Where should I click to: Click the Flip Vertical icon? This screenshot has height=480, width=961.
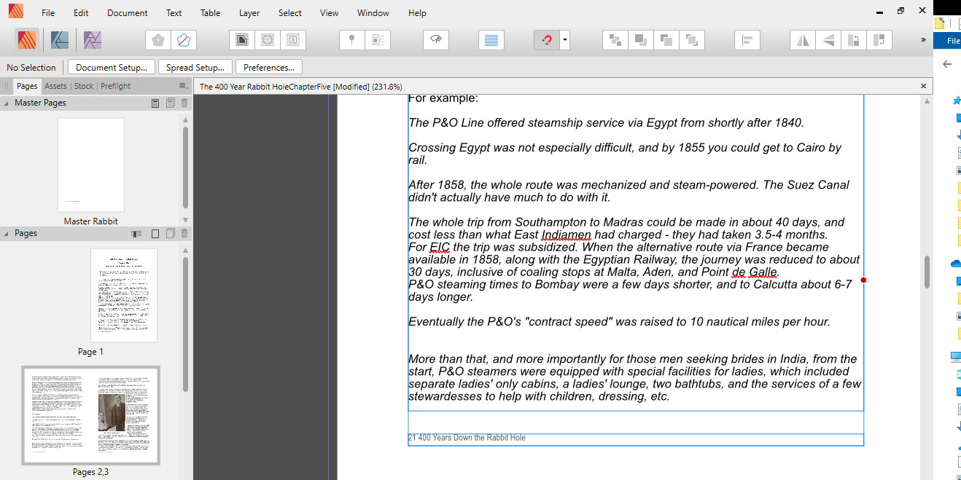[x=828, y=40]
